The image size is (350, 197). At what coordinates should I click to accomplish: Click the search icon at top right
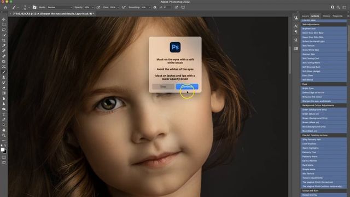tap(338, 7)
